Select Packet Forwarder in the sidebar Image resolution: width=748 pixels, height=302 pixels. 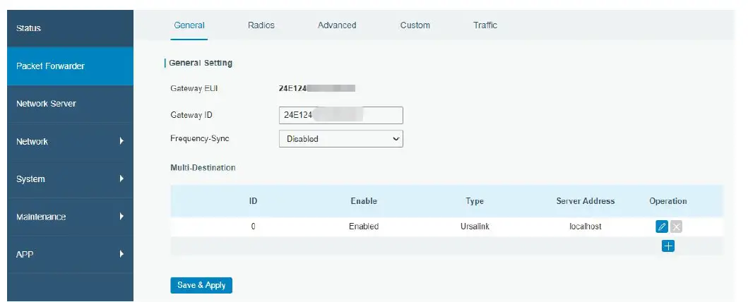(69, 66)
